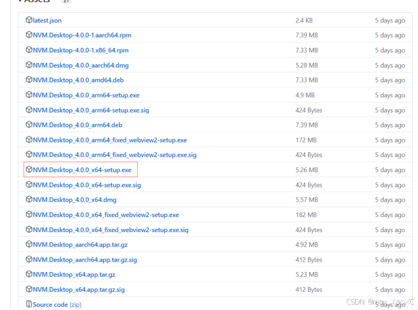
Task: Open NVM.Desktop_4.0.0_arm64_fixed_webview2-setup.exe.sig link
Action: (x=115, y=155)
